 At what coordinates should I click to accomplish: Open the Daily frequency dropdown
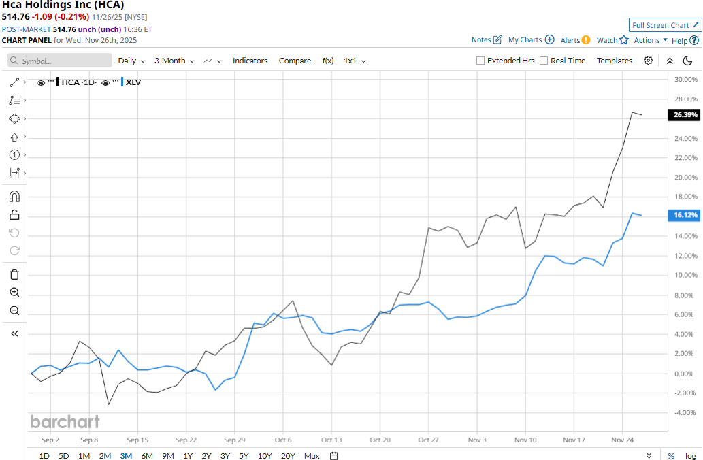(x=131, y=61)
